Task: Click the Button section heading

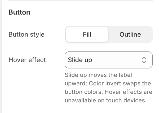Action: point(19,12)
